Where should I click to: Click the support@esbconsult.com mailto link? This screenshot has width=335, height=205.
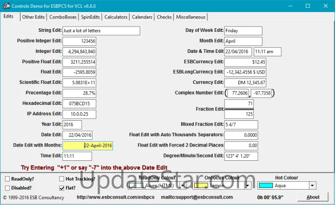(197, 197)
